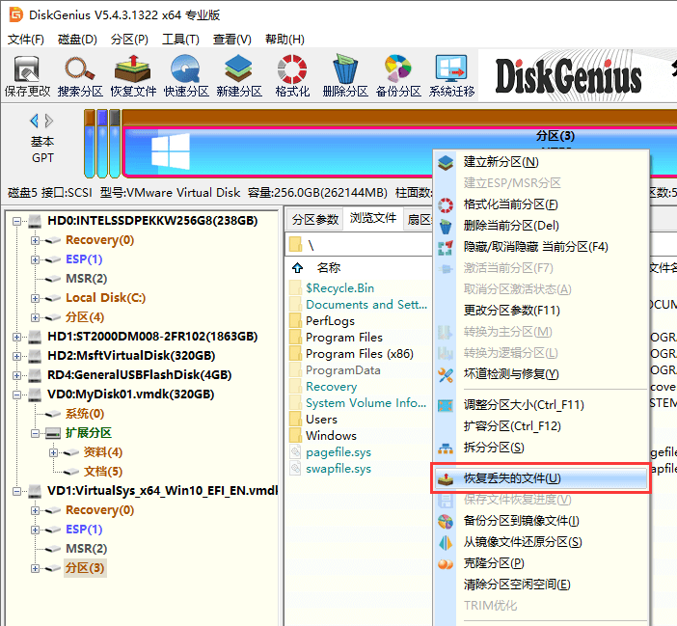Select the first small orange partition bar
Viewport: 677px width, 626px height.
click(90, 144)
